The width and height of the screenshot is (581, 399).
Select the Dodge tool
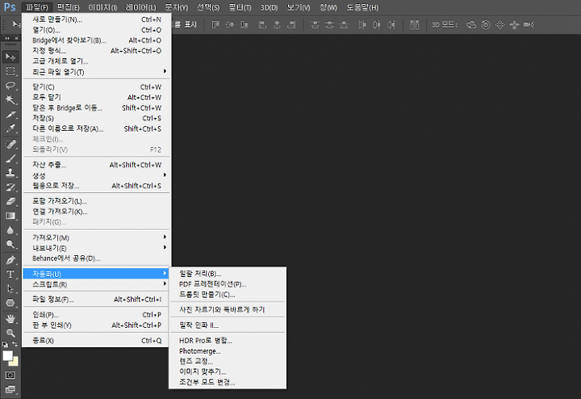(10, 245)
